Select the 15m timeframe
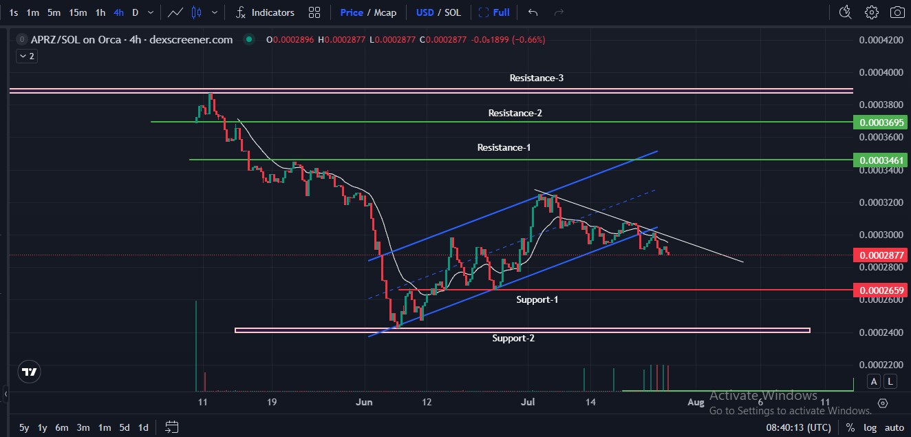 pyautogui.click(x=78, y=12)
